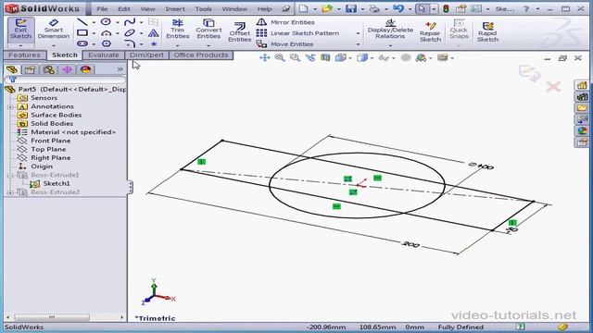
Task: Click the Undo icon
Action: [398, 8]
